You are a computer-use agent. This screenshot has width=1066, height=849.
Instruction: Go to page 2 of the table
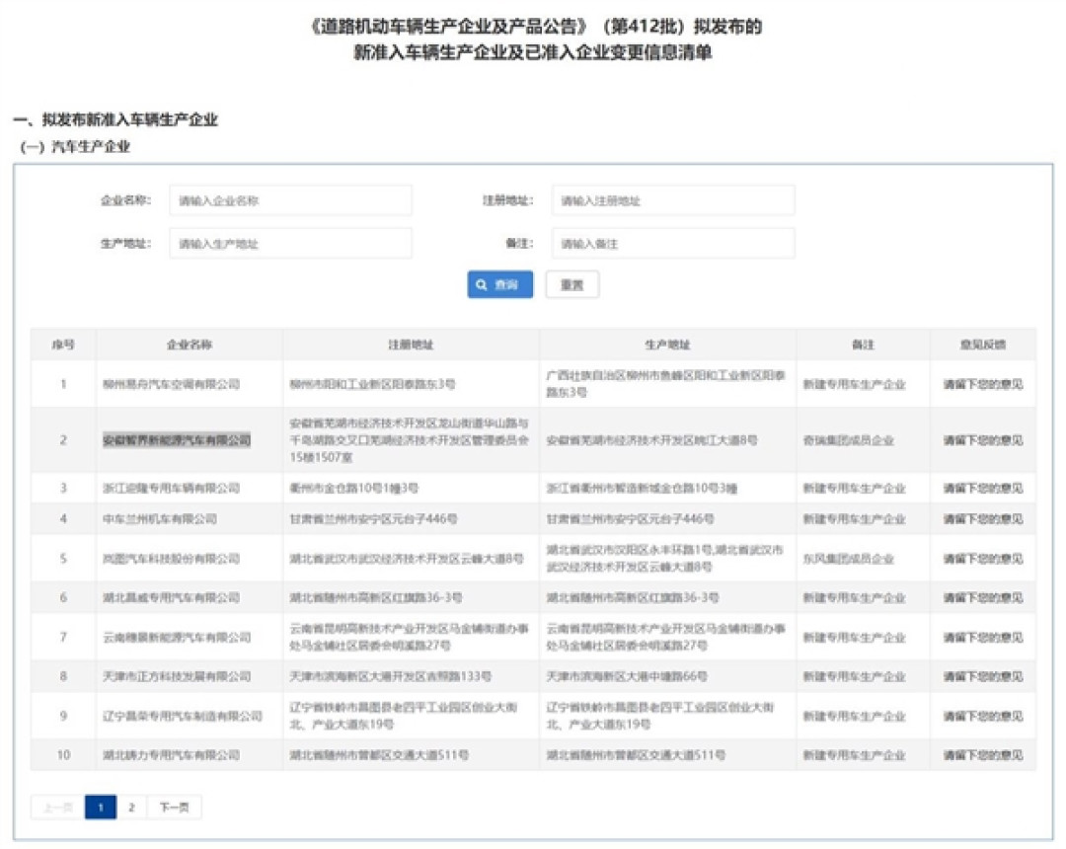131,807
